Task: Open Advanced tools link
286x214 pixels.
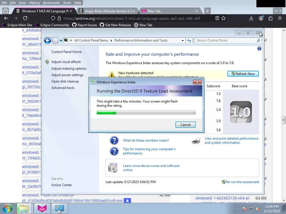Action: coord(63,88)
